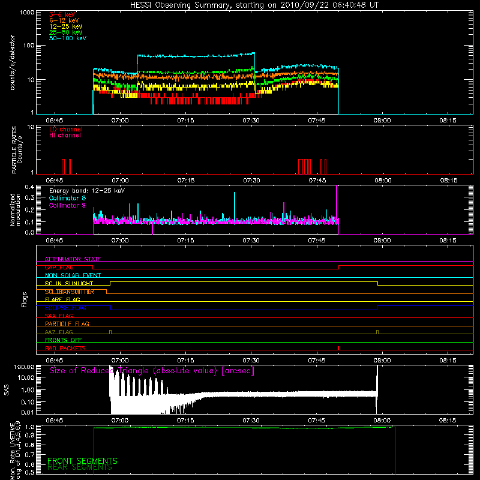Select the 'REAR SEGMENTS' legend label
This screenshot has width=480, height=480.
coord(80,467)
